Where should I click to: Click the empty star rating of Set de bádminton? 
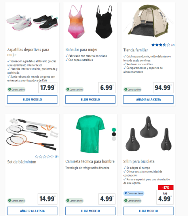[47, 157]
